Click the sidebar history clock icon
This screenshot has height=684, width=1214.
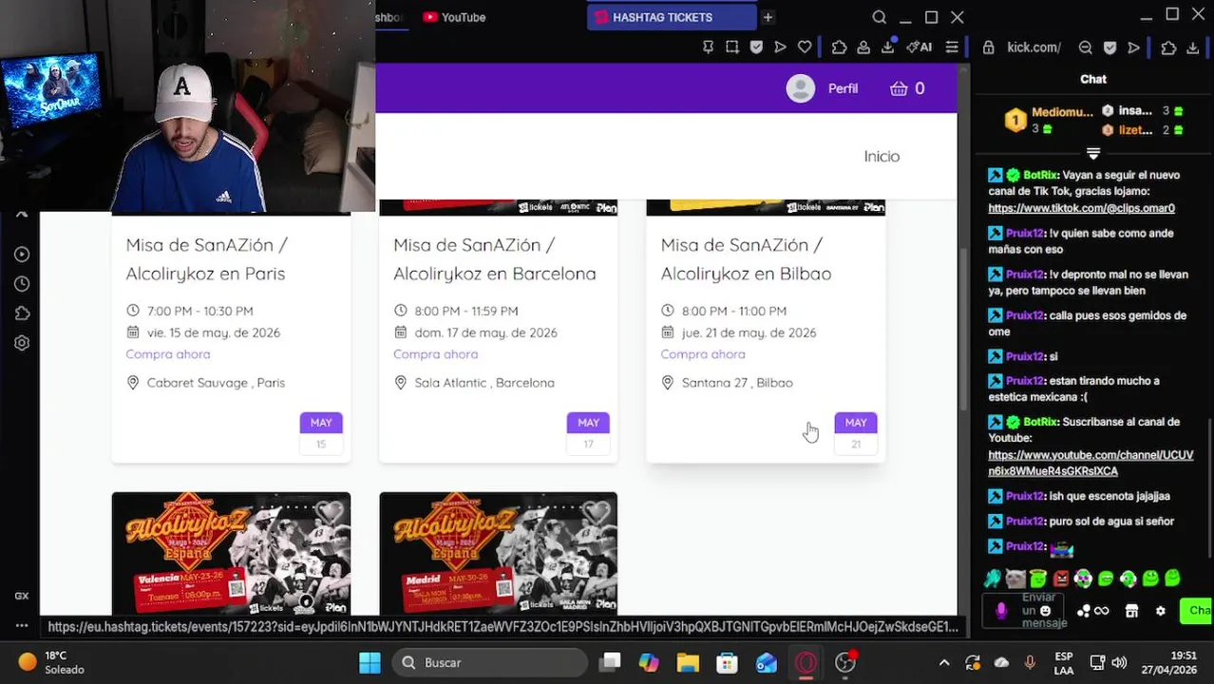[x=22, y=284]
